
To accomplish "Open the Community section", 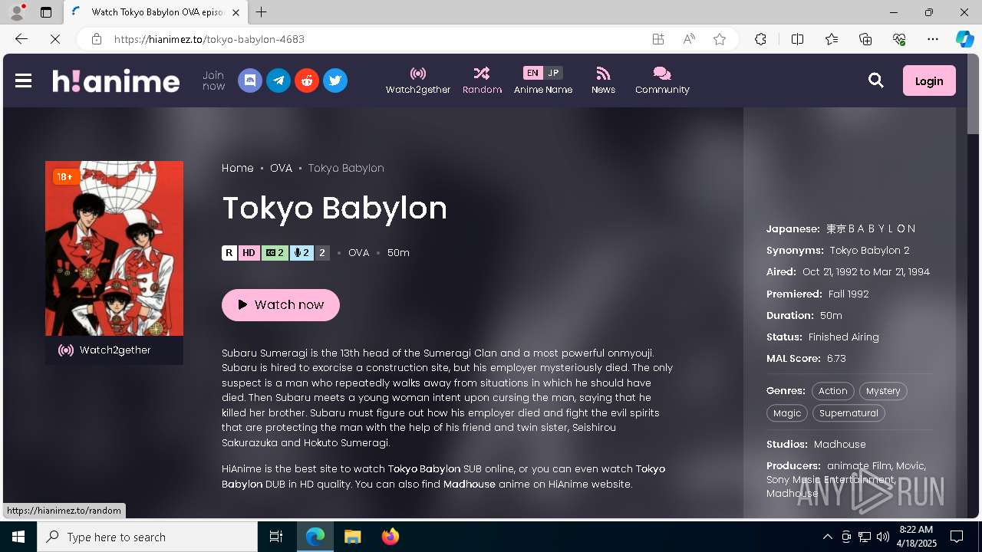I will pyautogui.click(x=662, y=80).
